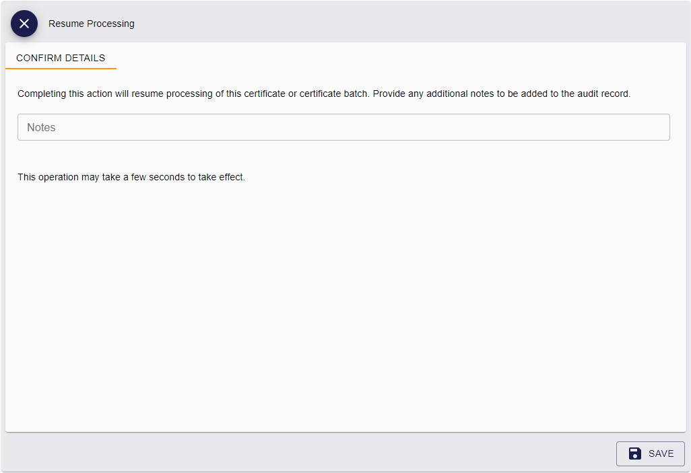Save the resume processing action
This screenshot has width=691, height=473.
pos(651,453)
